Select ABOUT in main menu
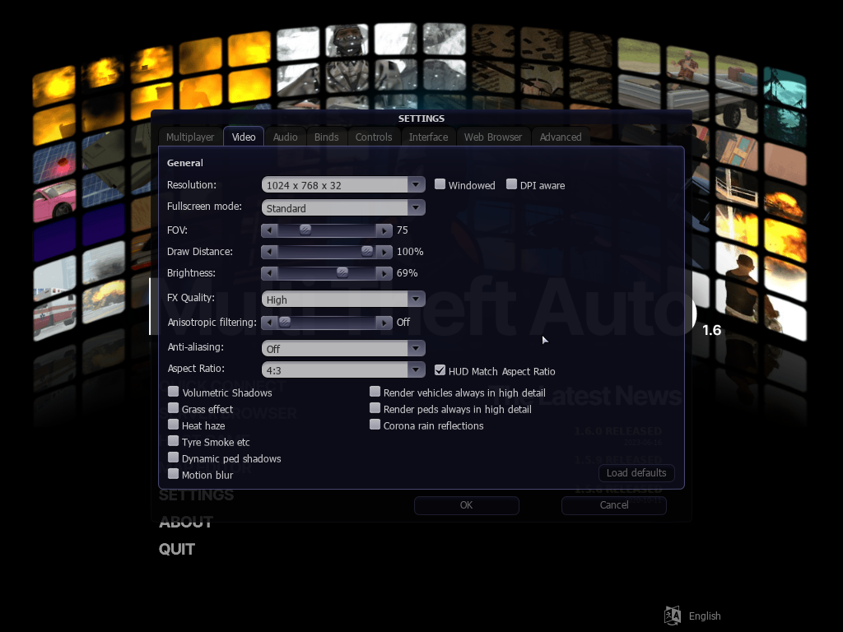This screenshot has height=632, width=843. click(x=186, y=522)
